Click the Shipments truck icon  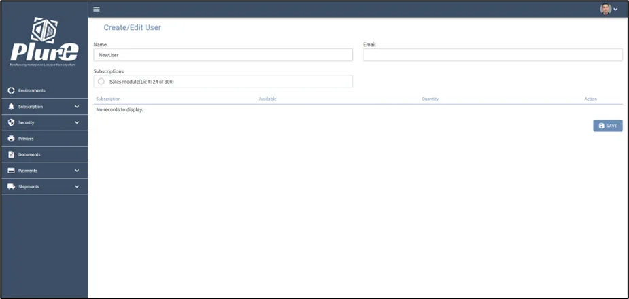[x=12, y=186]
